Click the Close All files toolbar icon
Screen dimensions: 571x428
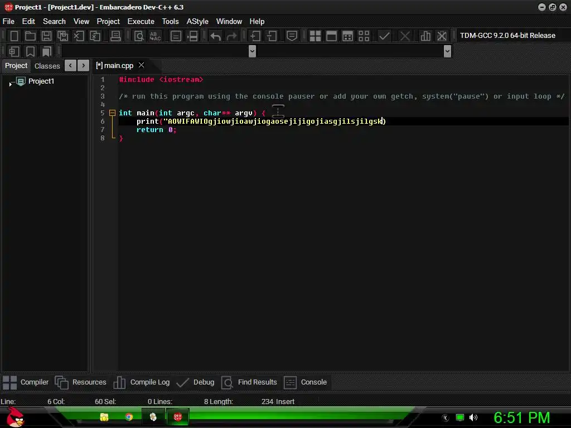coord(95,36)
